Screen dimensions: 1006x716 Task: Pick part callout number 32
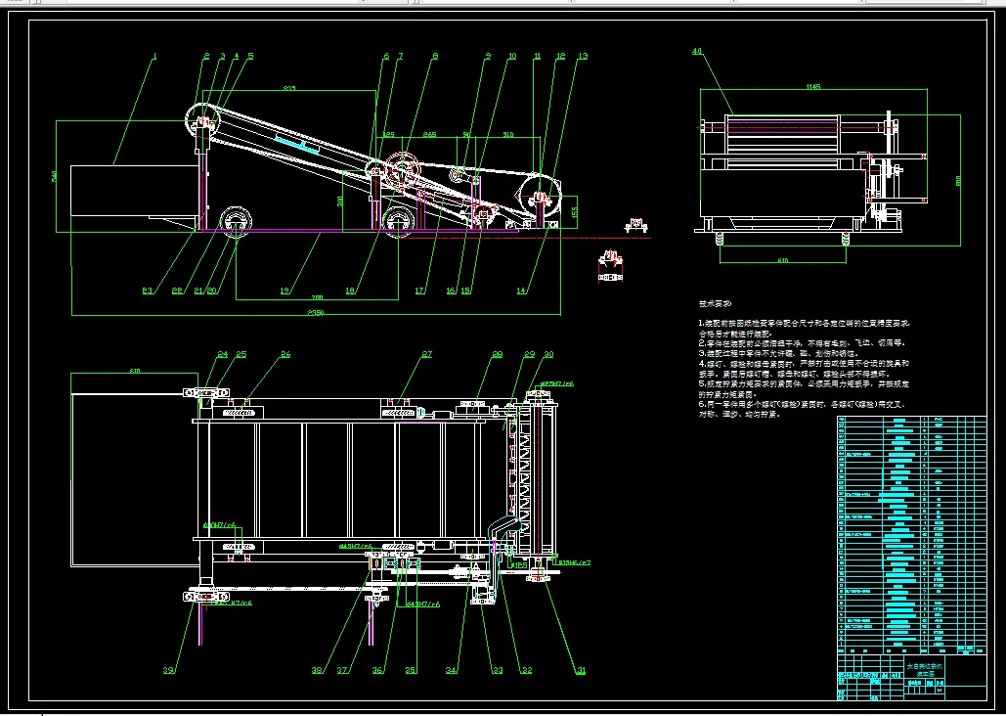(x=526, y=670)
